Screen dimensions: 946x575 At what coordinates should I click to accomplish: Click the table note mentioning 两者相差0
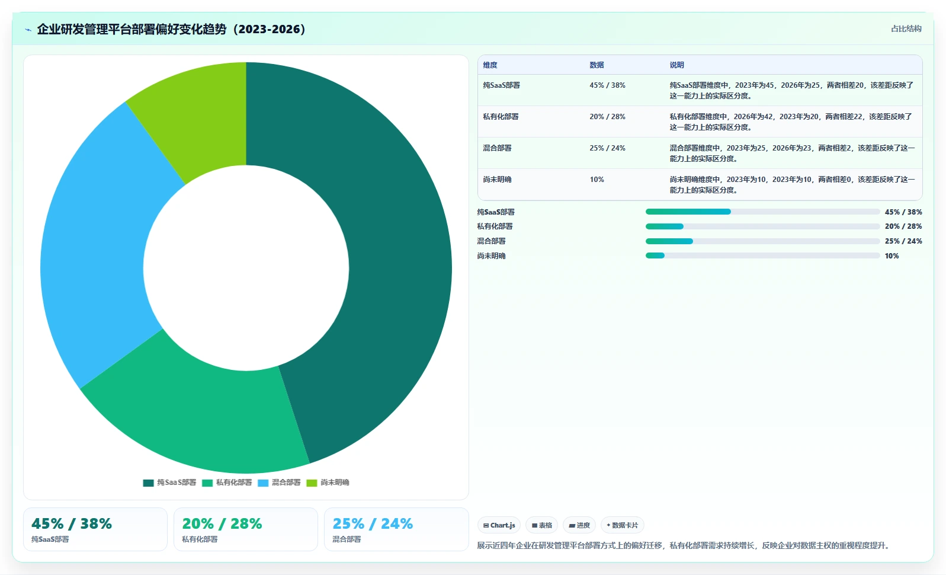(793, 185)
